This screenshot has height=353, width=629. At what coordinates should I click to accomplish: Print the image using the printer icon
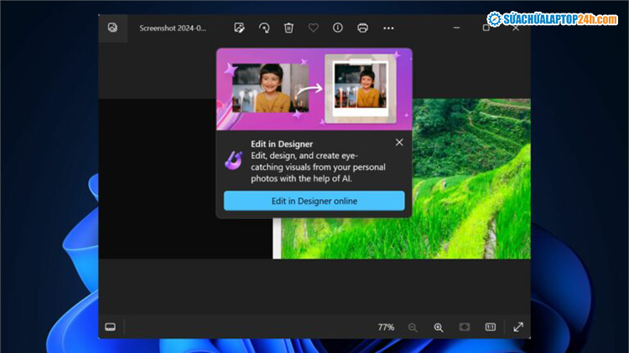pyautogui.click(x=362, y=28)
